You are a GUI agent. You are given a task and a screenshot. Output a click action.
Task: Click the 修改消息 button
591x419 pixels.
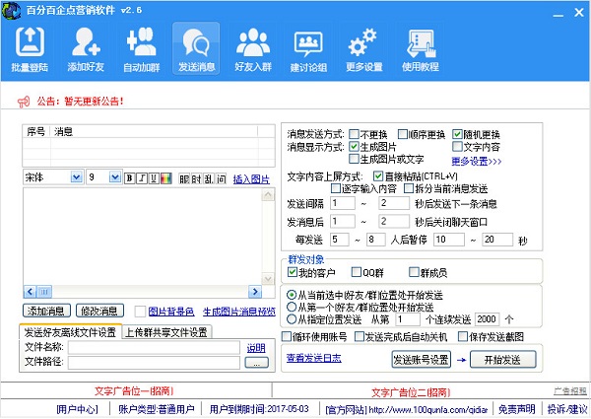[x=99, y=311]
